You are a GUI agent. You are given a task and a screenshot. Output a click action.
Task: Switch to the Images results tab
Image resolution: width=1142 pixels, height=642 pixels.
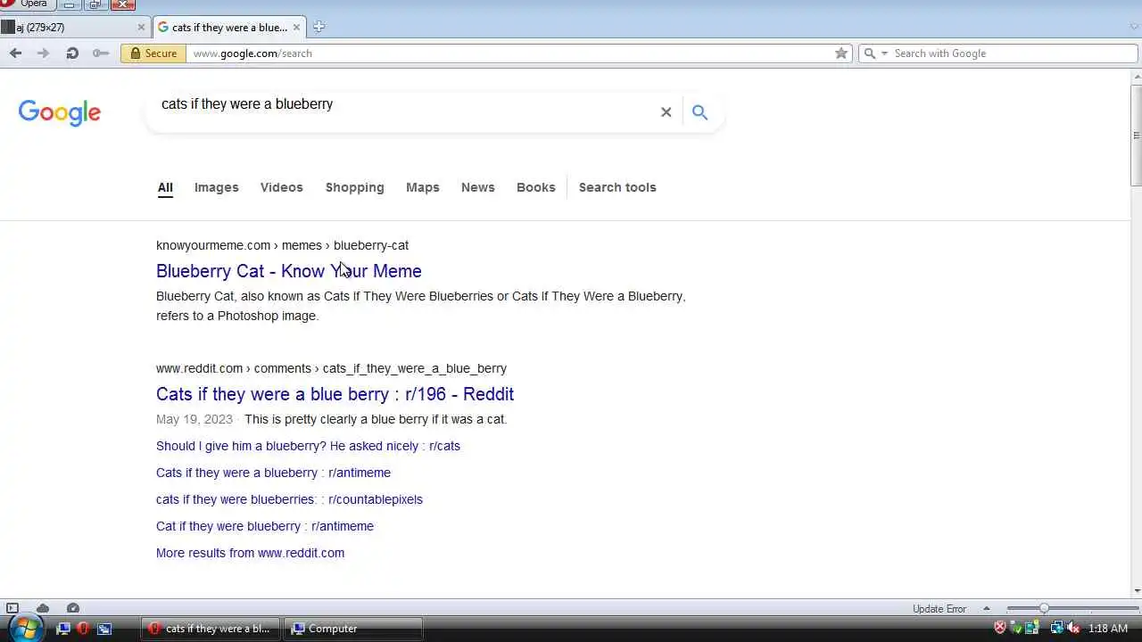pos(217,187)
